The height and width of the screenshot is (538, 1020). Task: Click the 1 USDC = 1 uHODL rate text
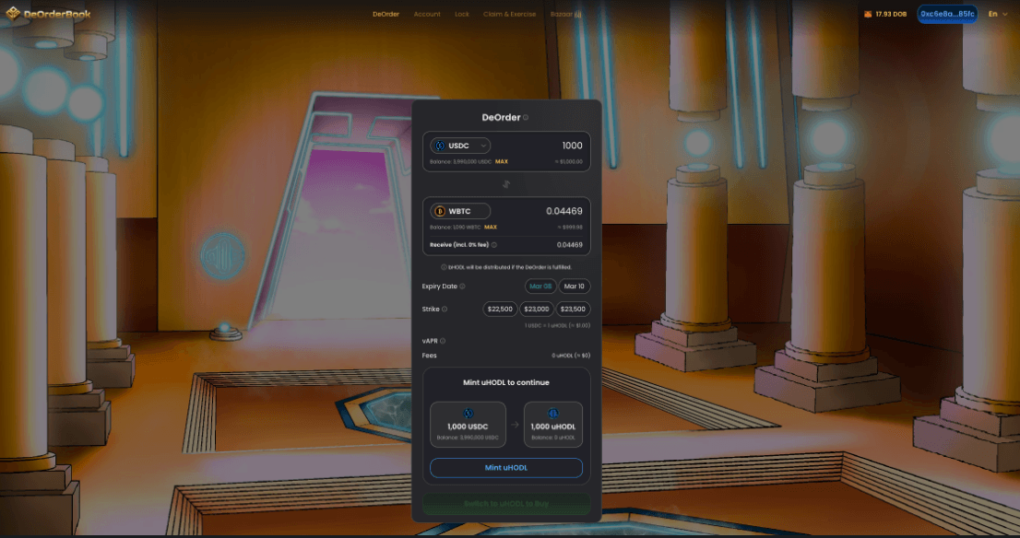tap(557, 325)
